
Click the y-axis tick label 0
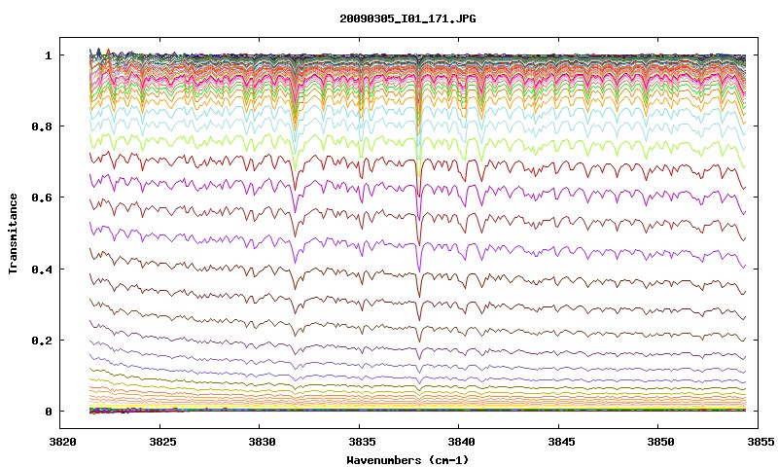pos(48,412)
